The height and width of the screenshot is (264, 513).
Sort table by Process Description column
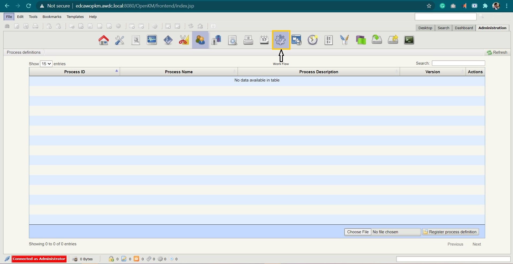click(319, 72)
